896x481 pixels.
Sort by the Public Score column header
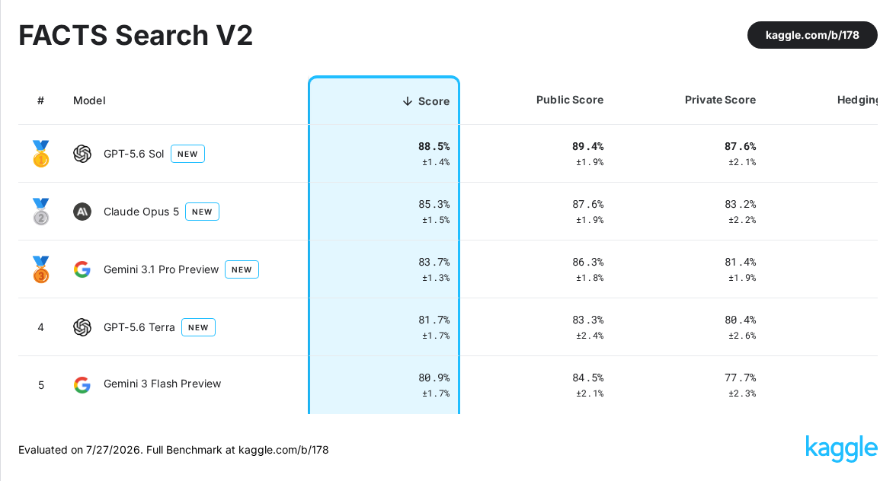pos(570,100)
